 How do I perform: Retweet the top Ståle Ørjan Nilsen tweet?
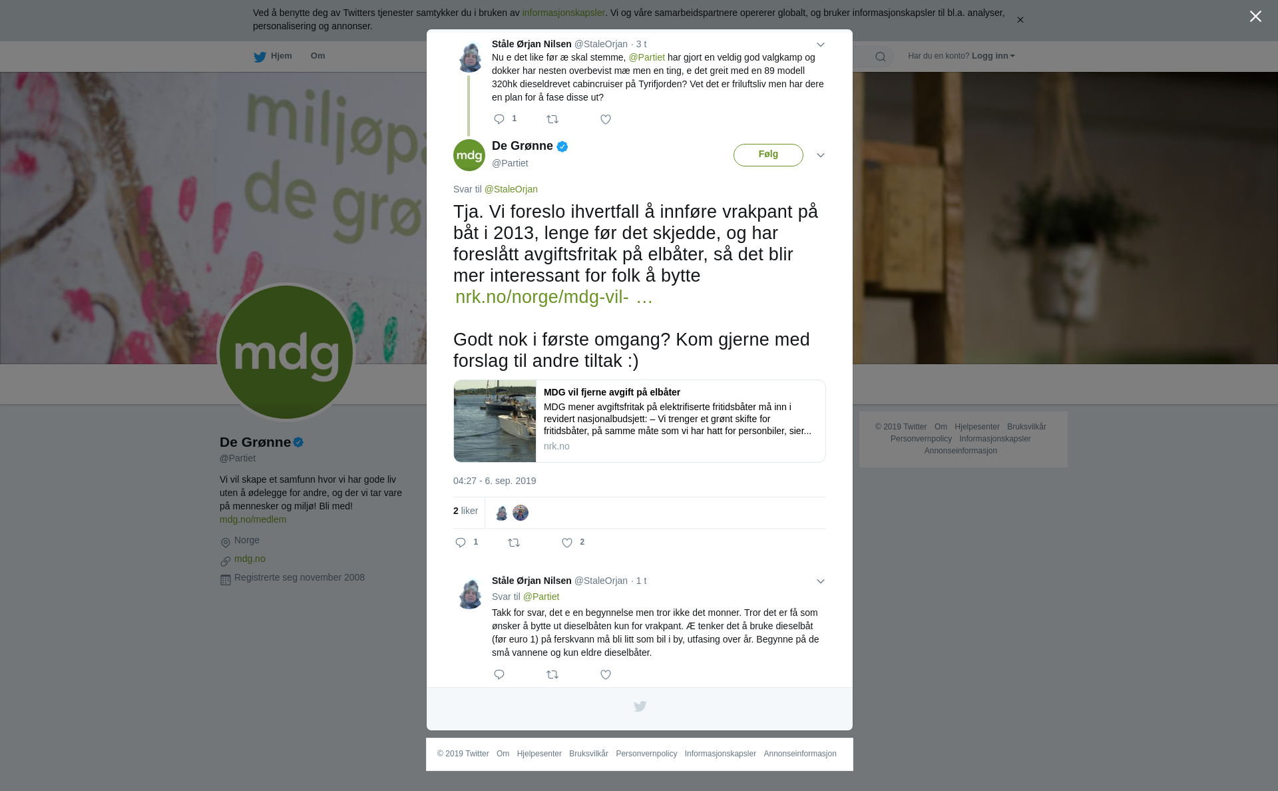point(552,119)
